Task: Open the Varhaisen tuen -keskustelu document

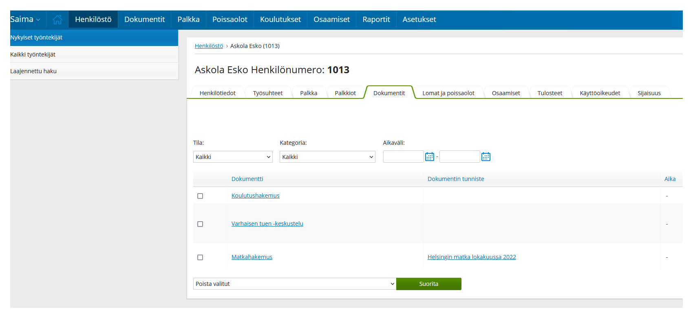Action: (x=267, y=224)
